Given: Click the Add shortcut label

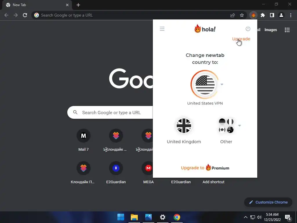Looking at the screenshot, I should 213,182.
